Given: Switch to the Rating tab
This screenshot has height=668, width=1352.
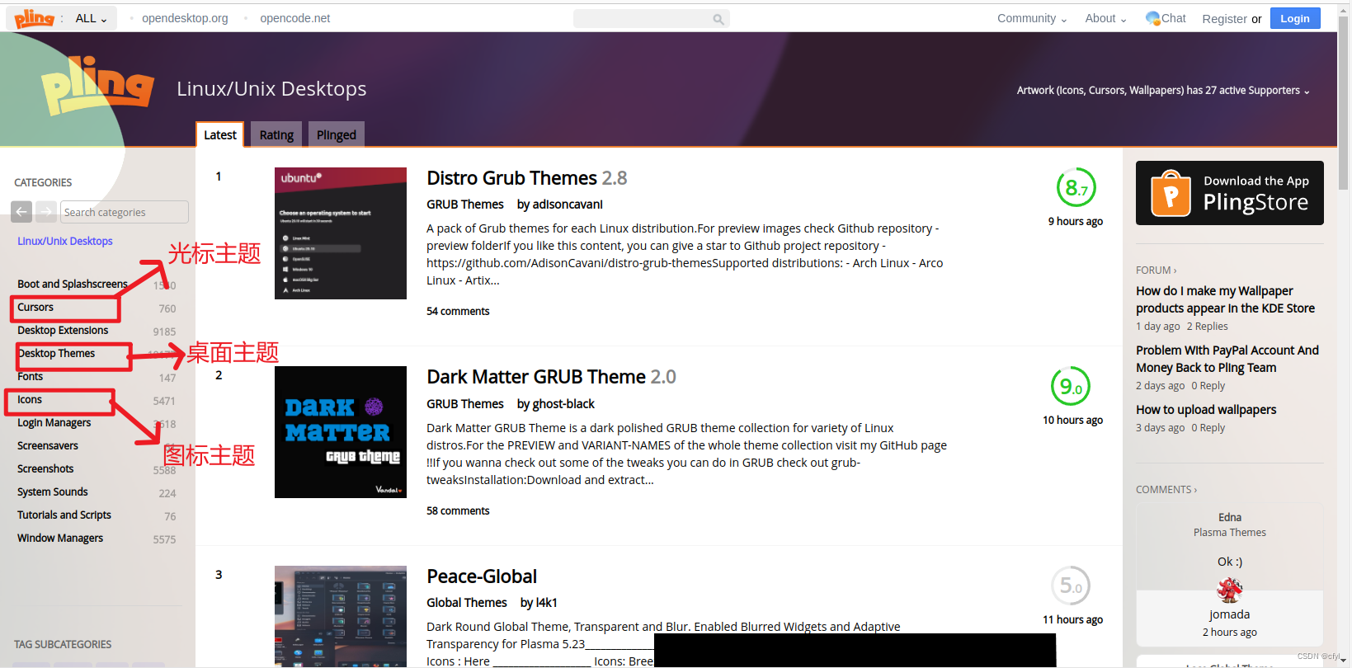Looking at the screenshot, I should [x=276, y=134].
